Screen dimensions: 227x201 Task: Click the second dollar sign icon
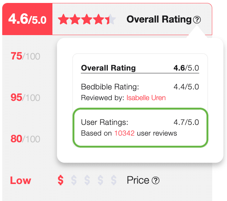click(x=74, y=180)
